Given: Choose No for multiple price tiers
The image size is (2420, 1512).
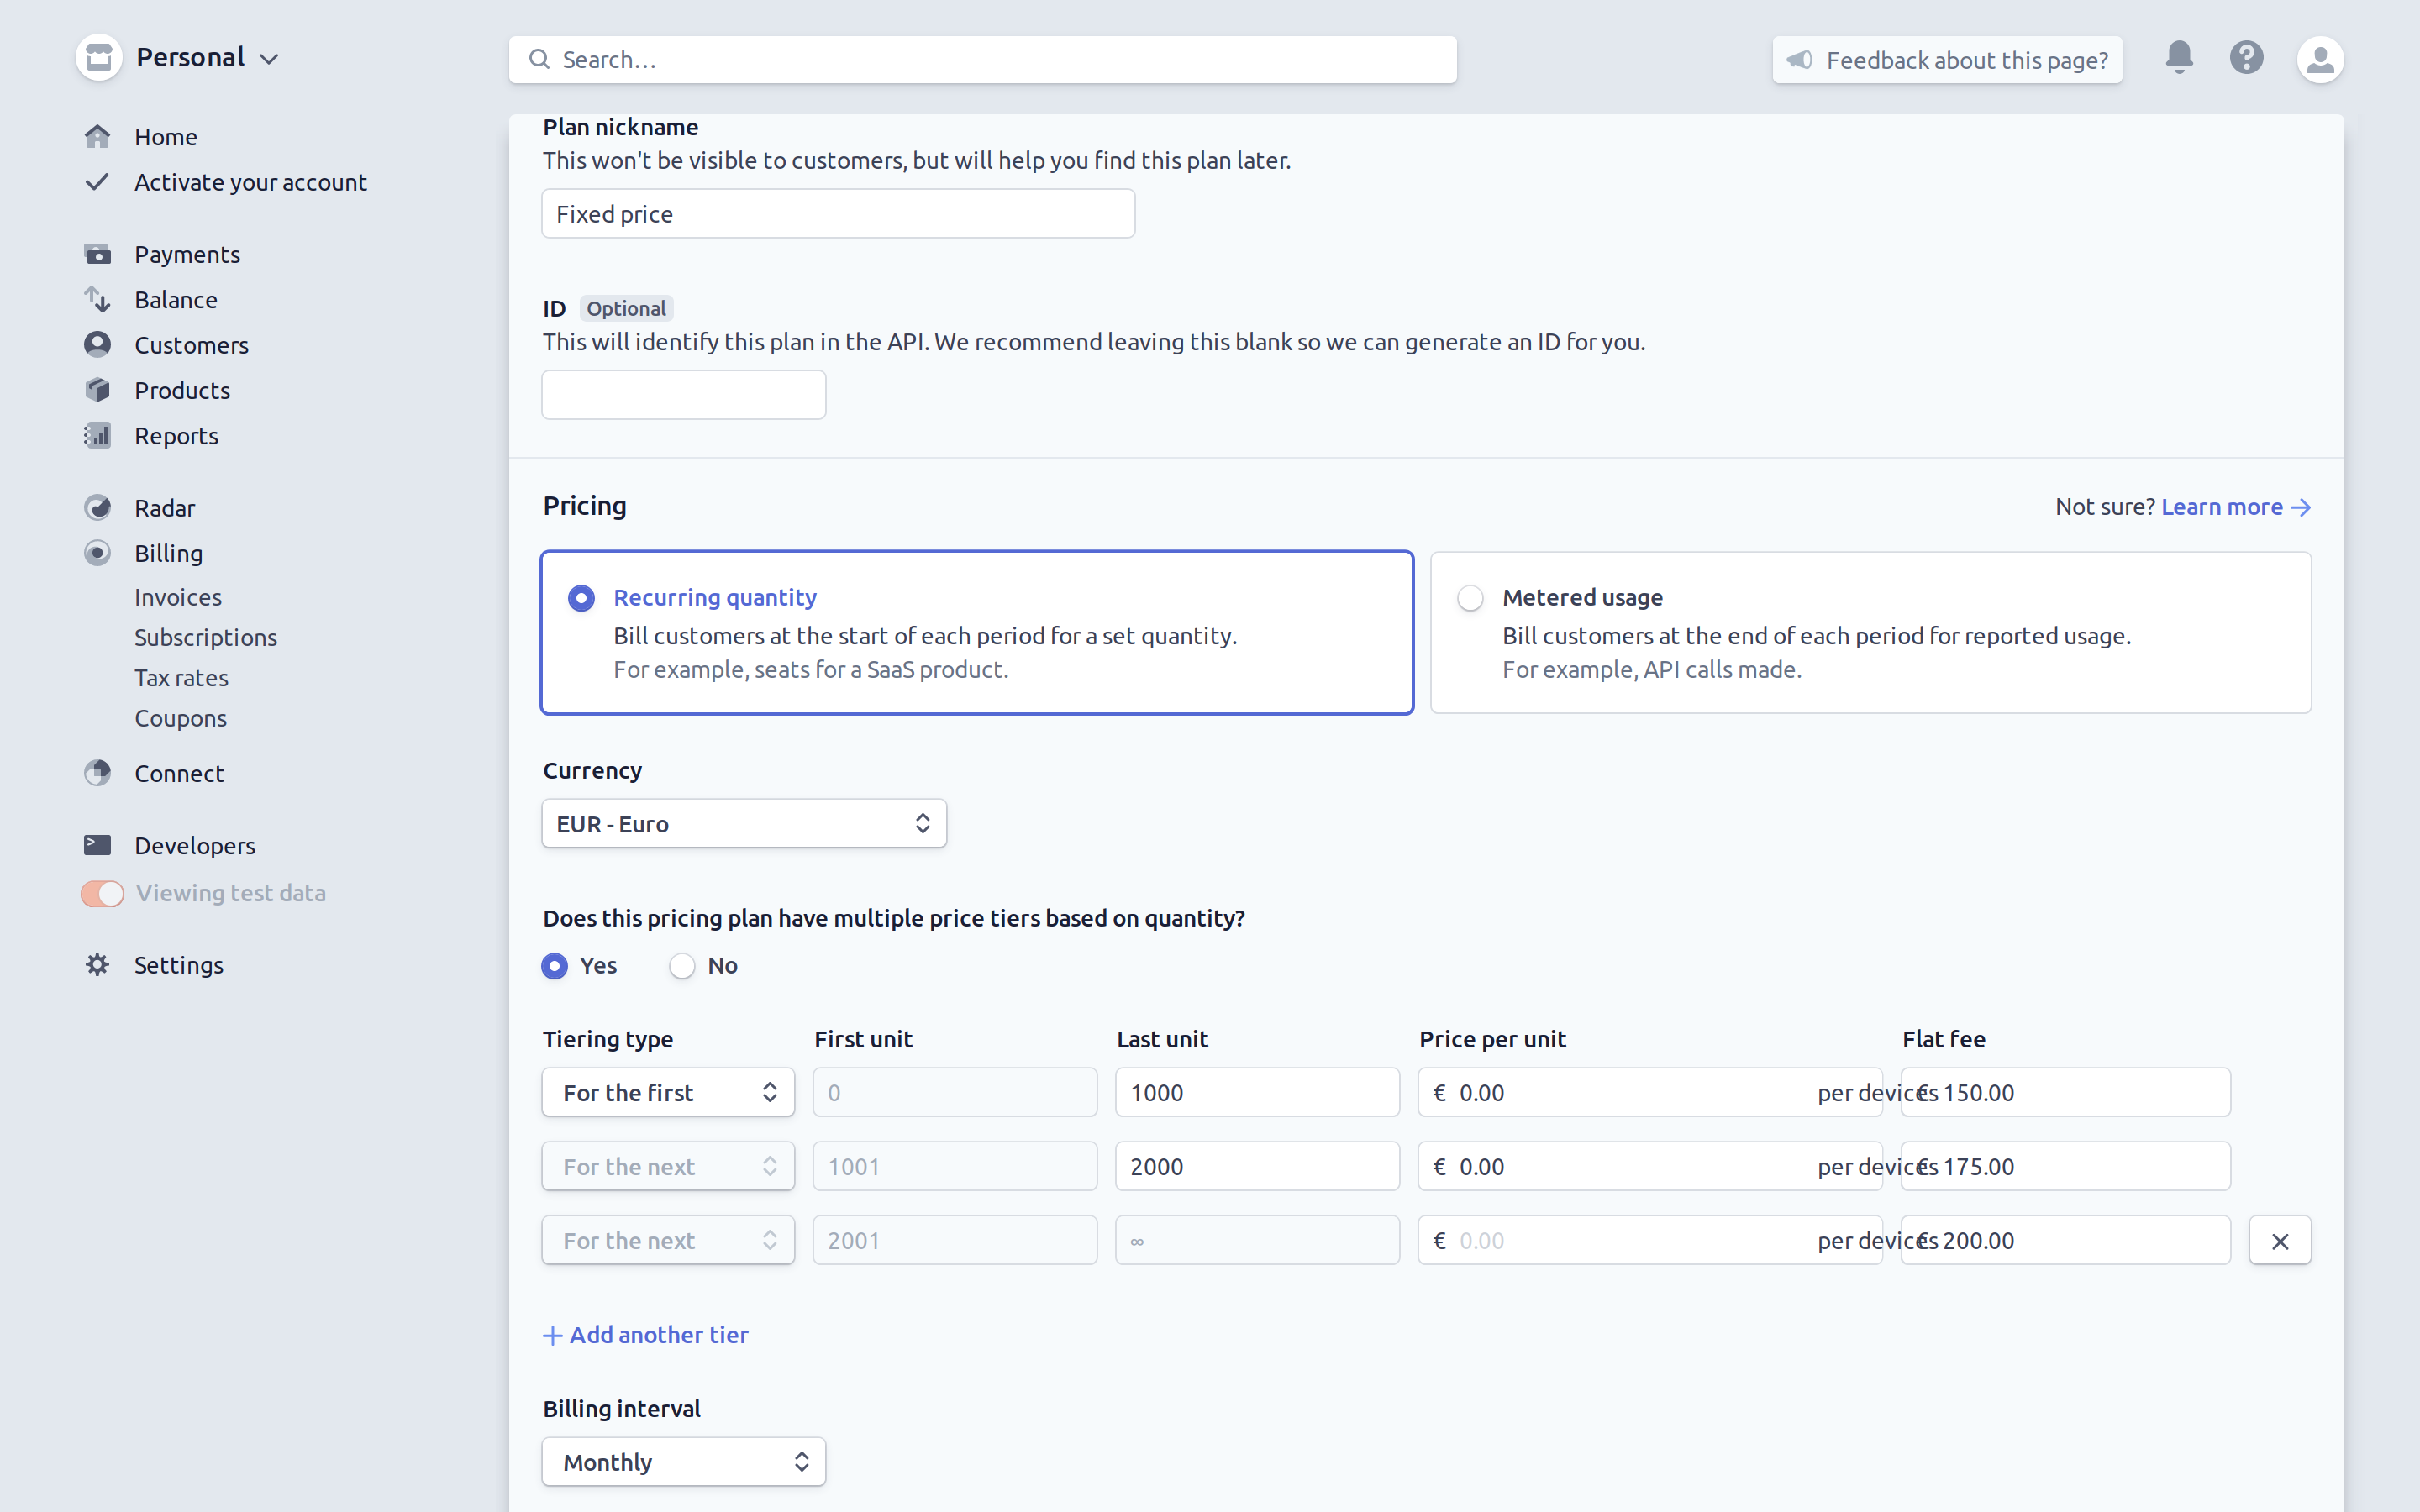Looking at the screenshot, I should click(682, 965).
